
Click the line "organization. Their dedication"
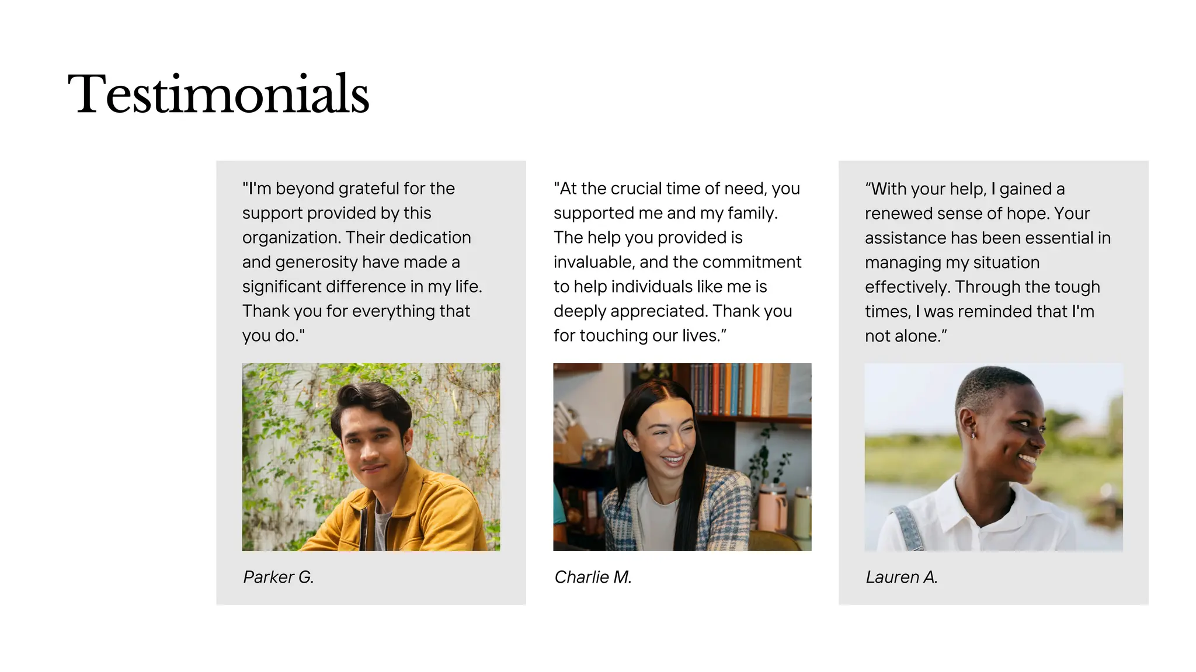tap(356, 238)
